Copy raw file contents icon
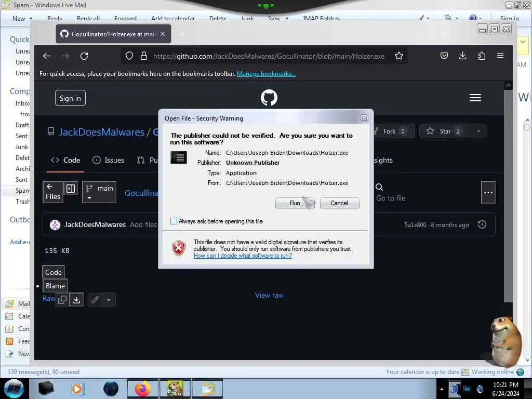The height and width of the screenshot is (399, 532). coord(62,300)
